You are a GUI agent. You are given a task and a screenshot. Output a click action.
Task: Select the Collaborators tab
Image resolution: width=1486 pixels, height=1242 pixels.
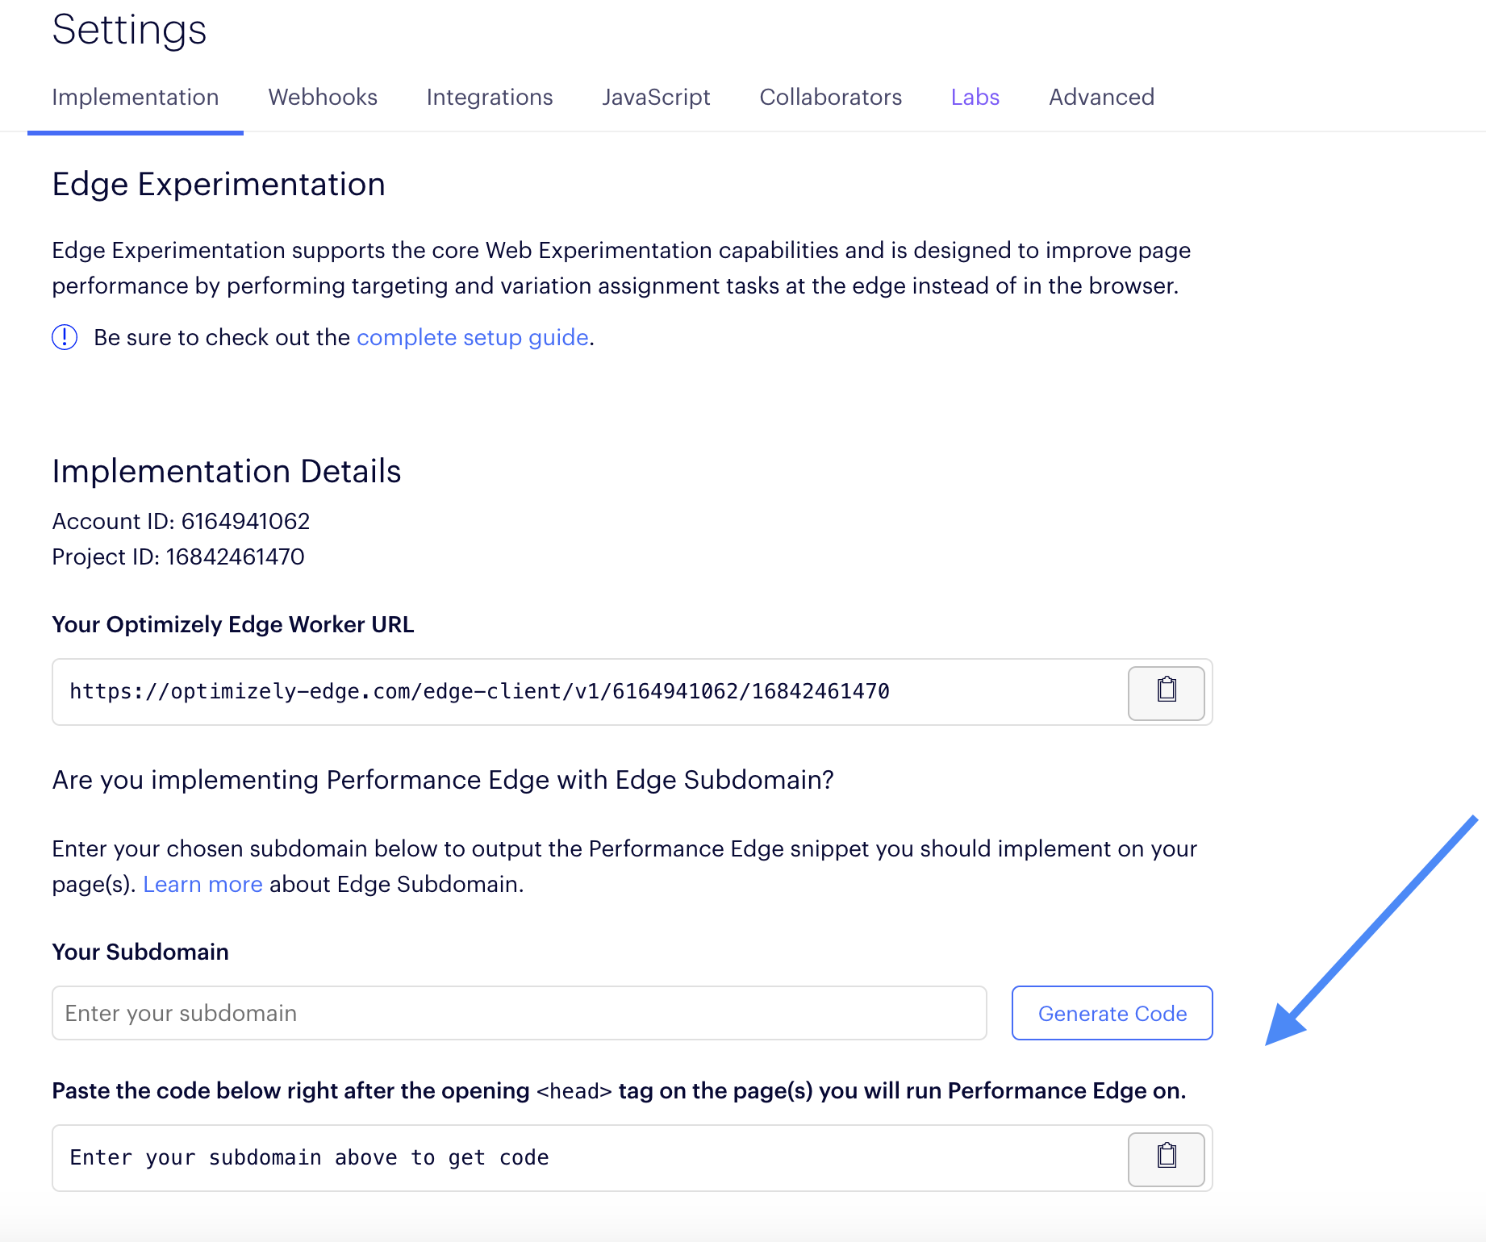pyautogui.click(x=831, y=98)
